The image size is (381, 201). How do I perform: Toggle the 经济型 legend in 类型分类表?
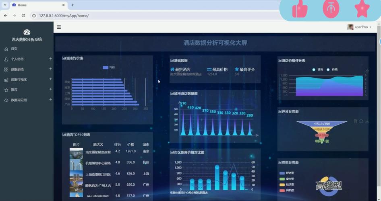click(287, 185)
